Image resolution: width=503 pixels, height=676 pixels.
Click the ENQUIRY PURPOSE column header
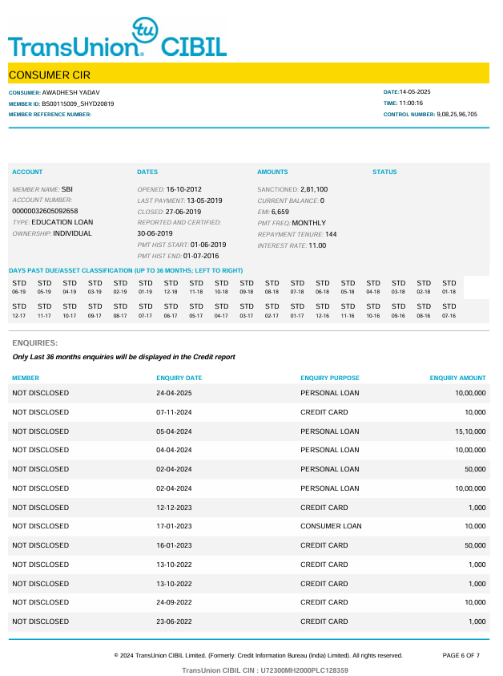(330, 378)
